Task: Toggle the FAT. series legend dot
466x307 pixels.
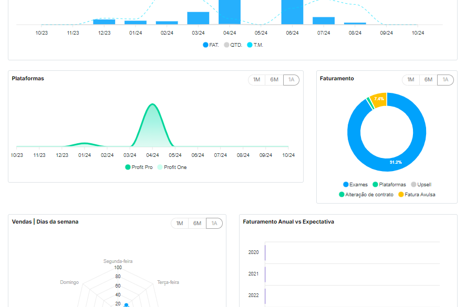Action: click(205, 45)
